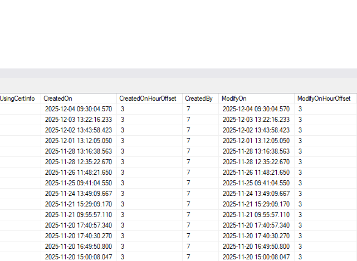Screen dimensions: 357x261
Task: Select ModifyOn value 2025-11-21 09:55:57.110
Action: point(256,215)
